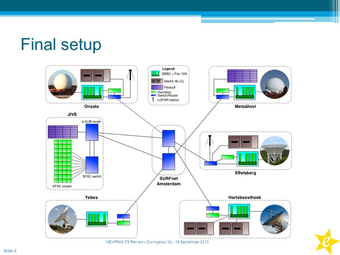This screenshot has height=255, width=340.
Task: Click the Effelsberg green Harrobox icon
Action: click(228, 157)
